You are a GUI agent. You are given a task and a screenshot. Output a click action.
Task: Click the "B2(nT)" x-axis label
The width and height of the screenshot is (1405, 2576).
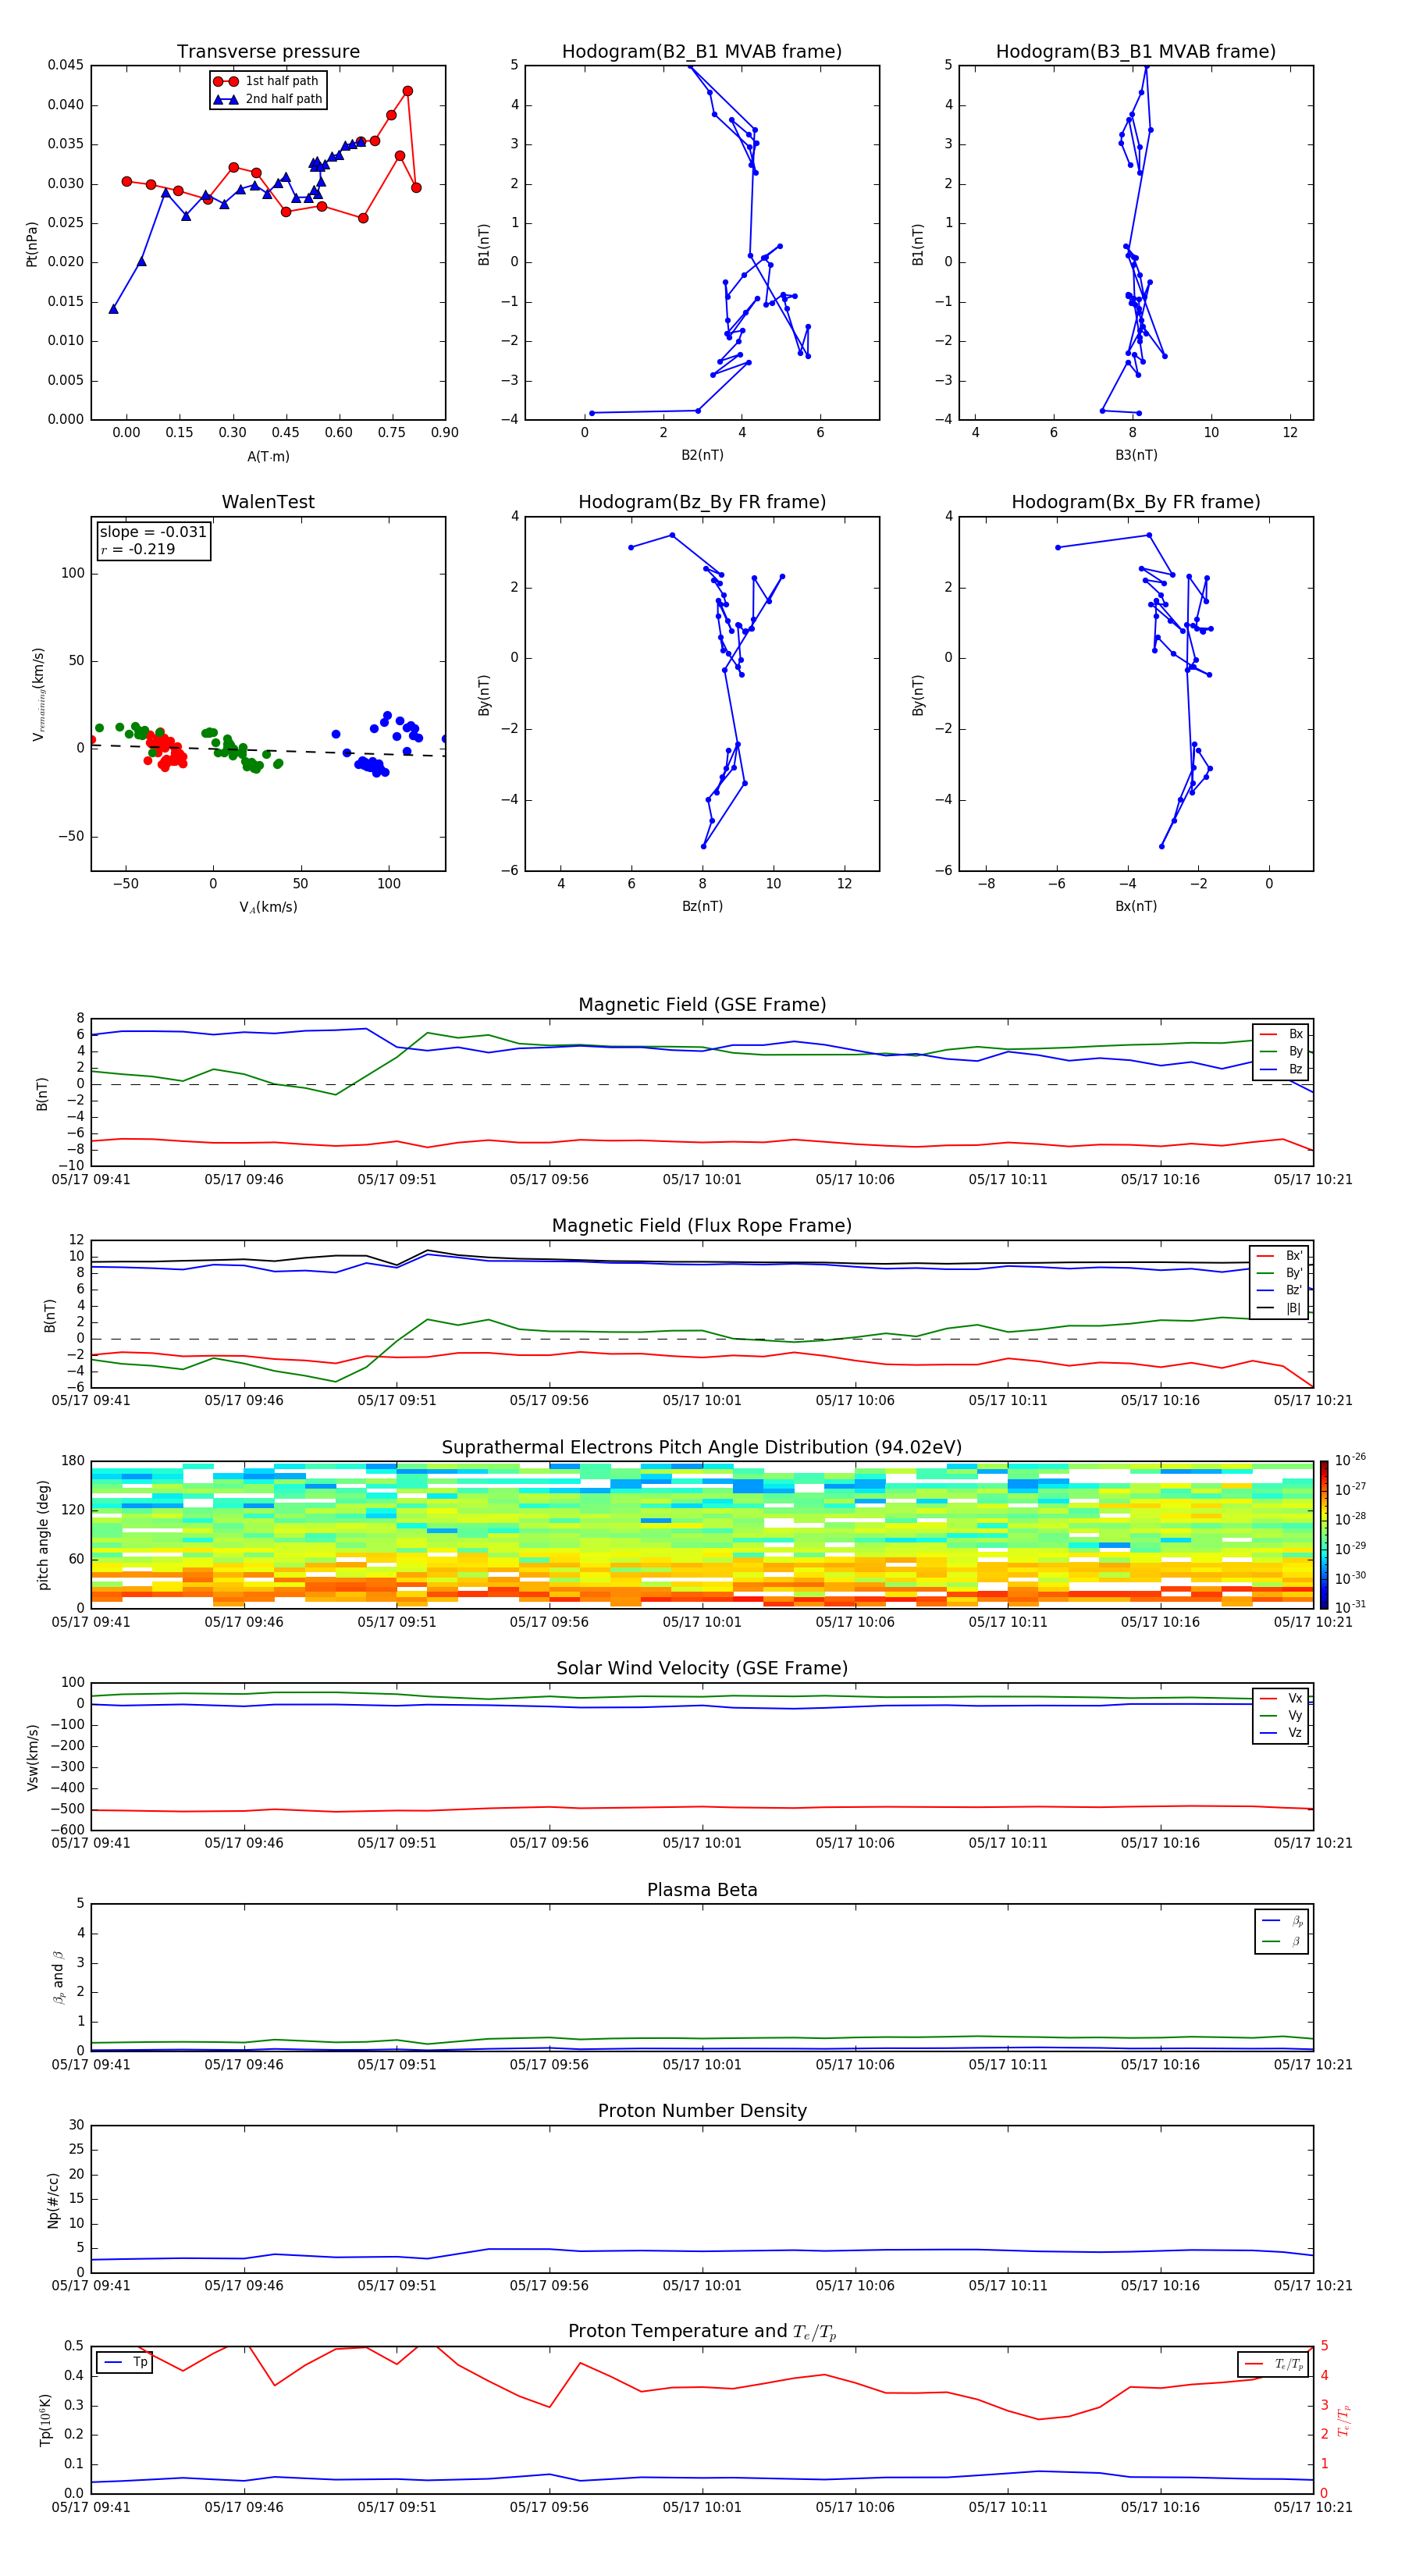click(702, 455)
